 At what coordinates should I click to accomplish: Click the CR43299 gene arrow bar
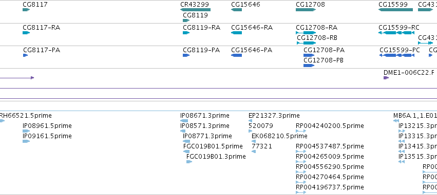195,10
